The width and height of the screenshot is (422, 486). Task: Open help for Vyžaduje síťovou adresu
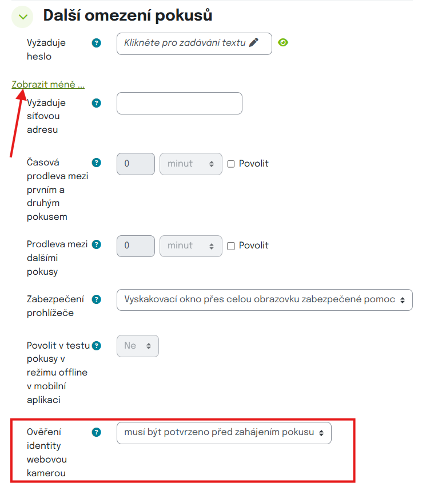click(x=97, y=103)
